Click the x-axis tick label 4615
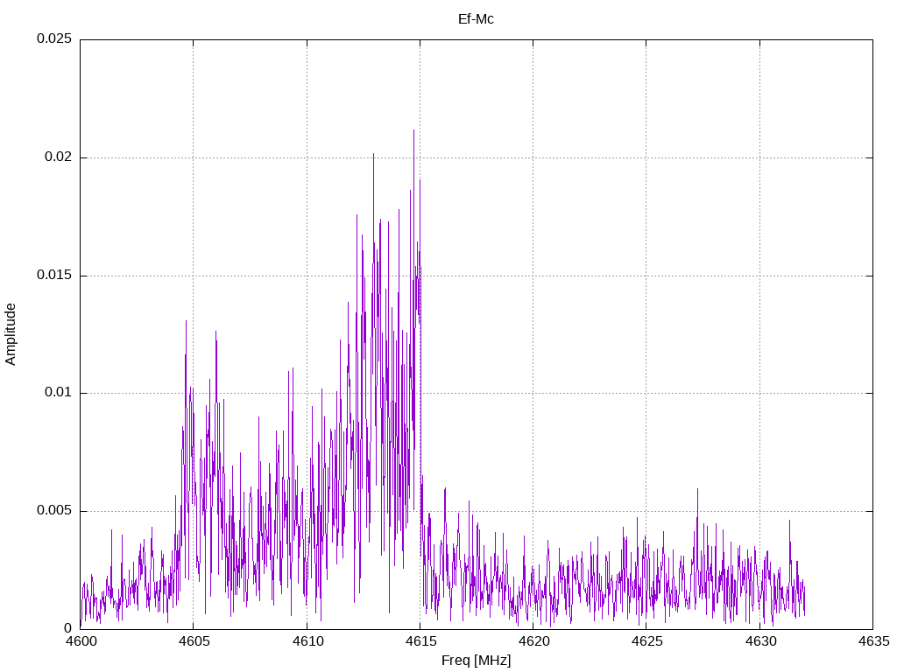Viewport: 897px width, 672px height. coord(420,641)
